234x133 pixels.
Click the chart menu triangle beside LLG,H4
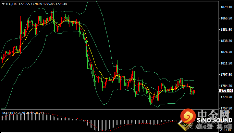click(3, 4)
